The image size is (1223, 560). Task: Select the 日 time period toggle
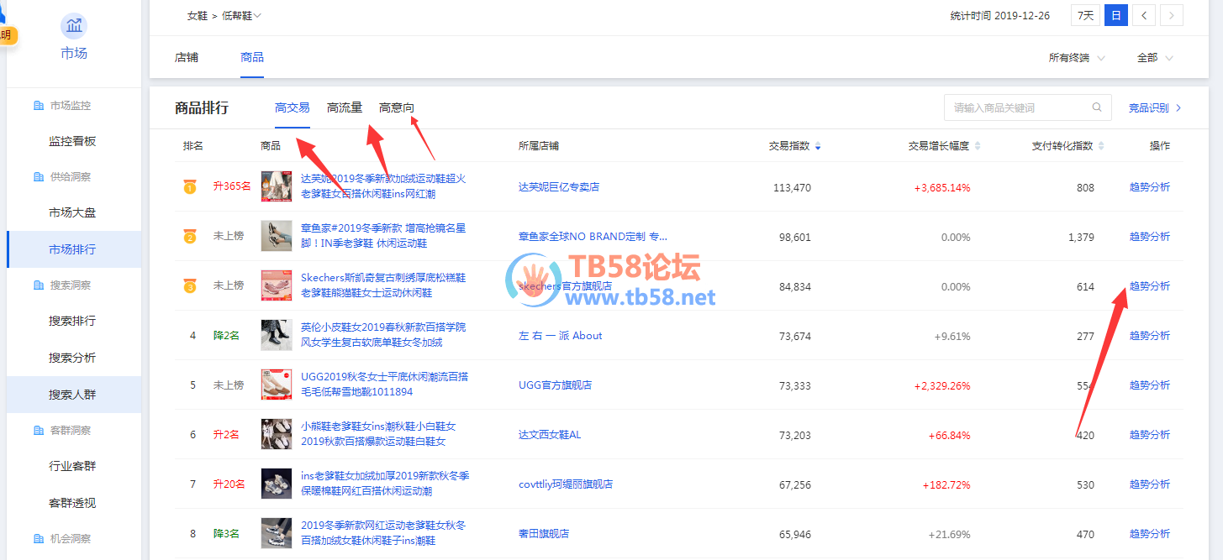[1115, 15]
